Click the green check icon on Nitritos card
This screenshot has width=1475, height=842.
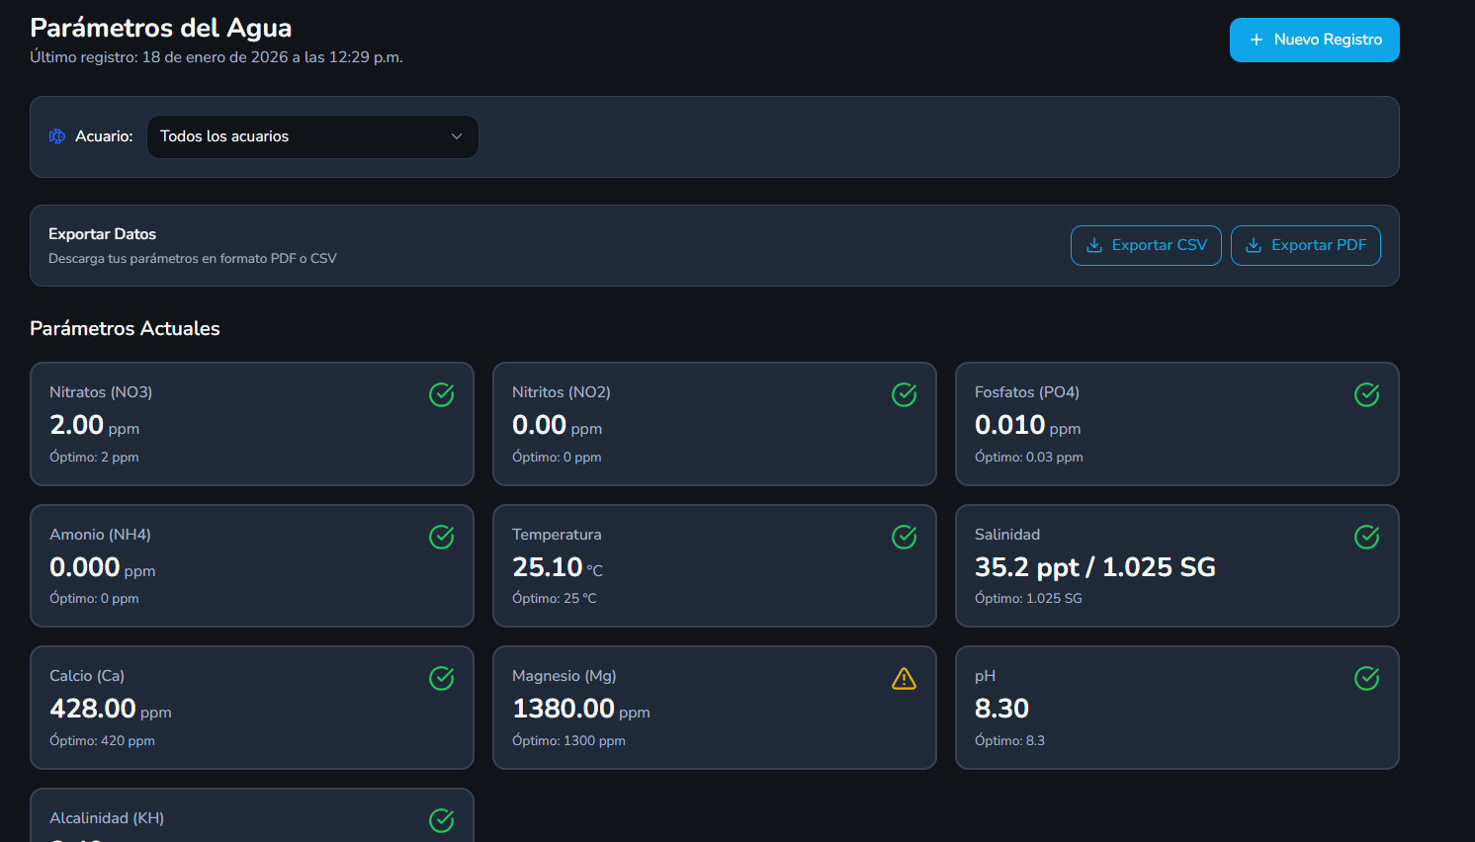coord(905,394)
